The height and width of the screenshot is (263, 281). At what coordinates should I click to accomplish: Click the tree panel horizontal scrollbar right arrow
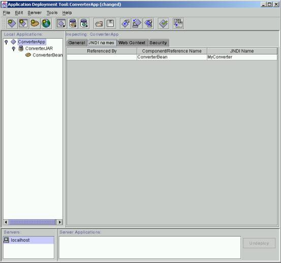(59, 222)
